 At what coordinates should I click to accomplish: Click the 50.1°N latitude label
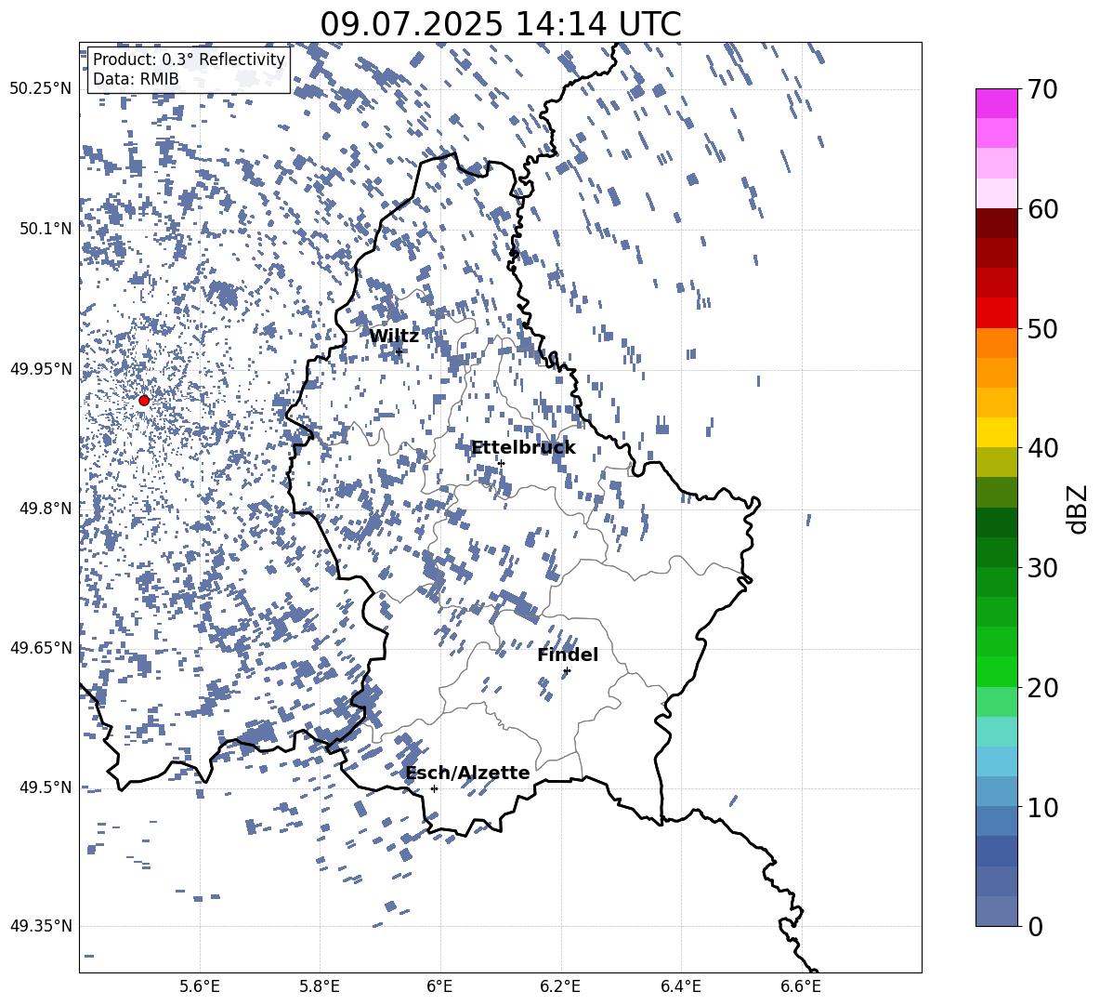pos(45,229)
